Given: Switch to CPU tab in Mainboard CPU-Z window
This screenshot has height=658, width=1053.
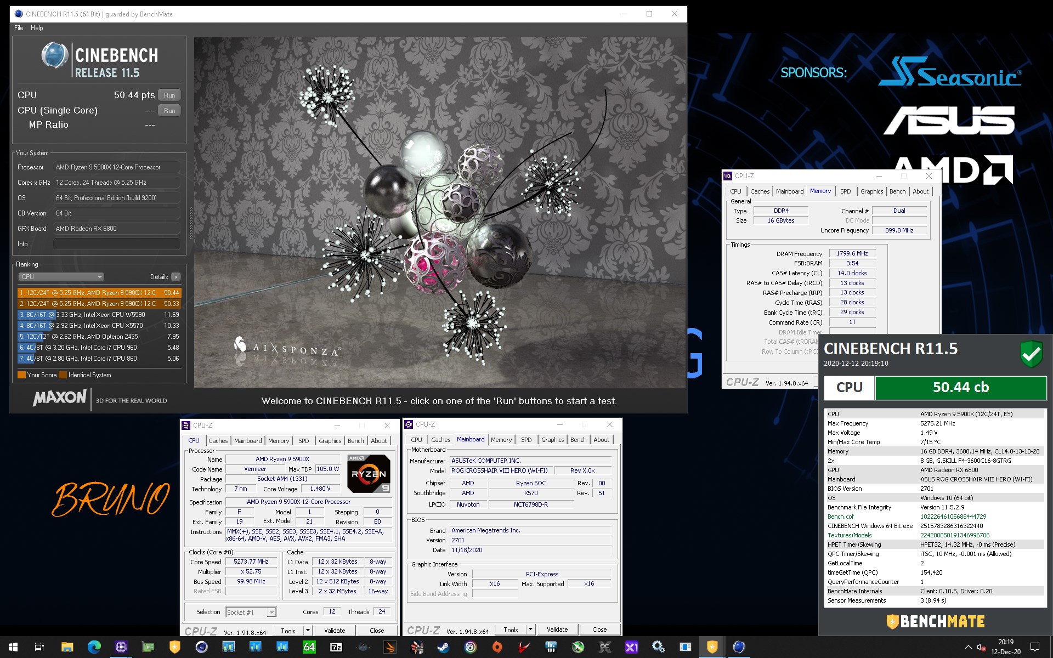Looking at the screenshot, I should click(417, 440).
